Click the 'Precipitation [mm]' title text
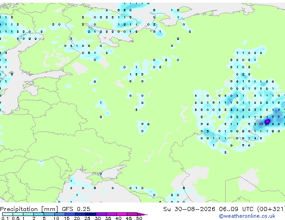 (x=29, y=209)
